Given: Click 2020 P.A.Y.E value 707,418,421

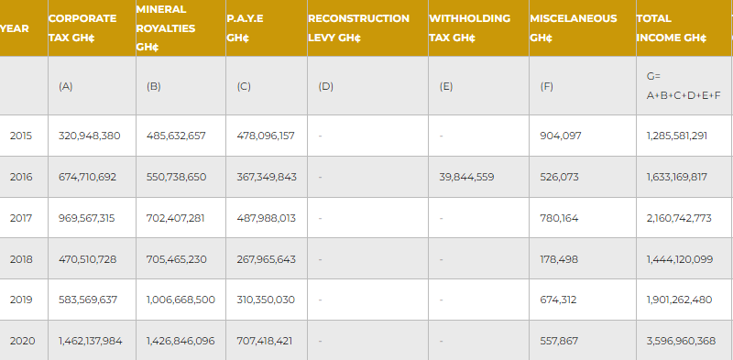Looking at the screenshot, I should coord(265,341).
